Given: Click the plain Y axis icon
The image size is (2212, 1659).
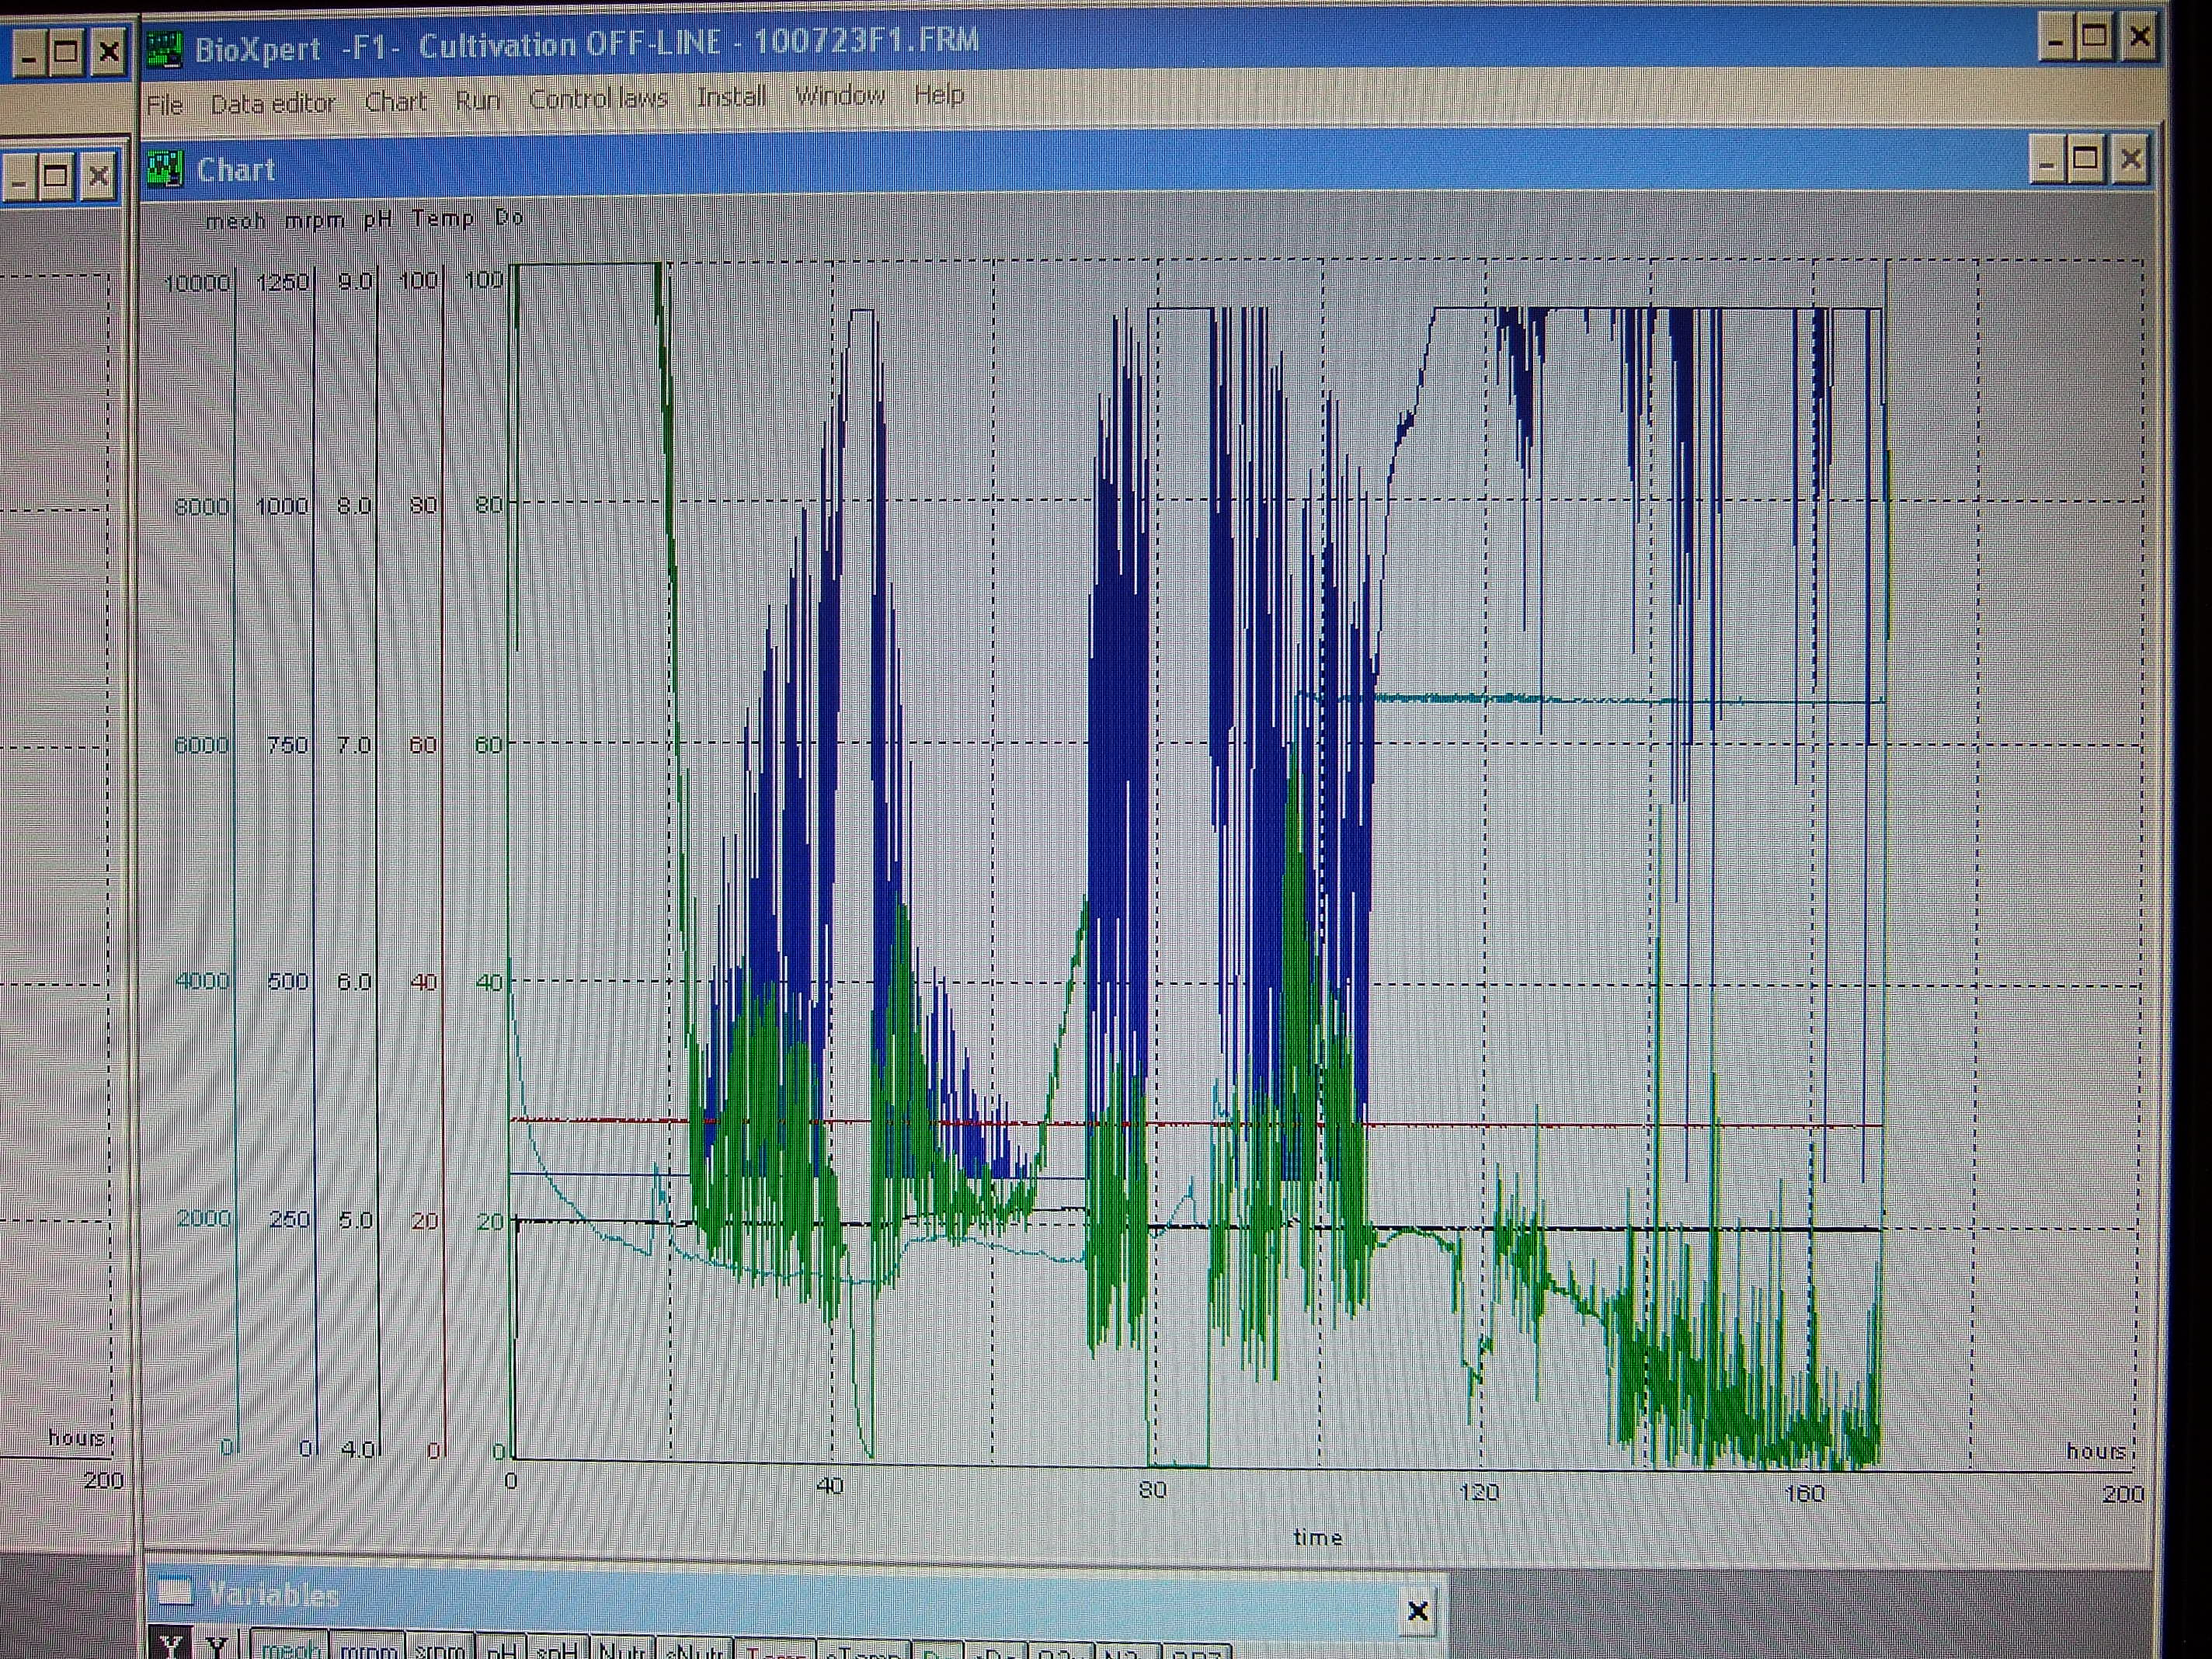Looking at the screenshot, I should coord(216,1646).
